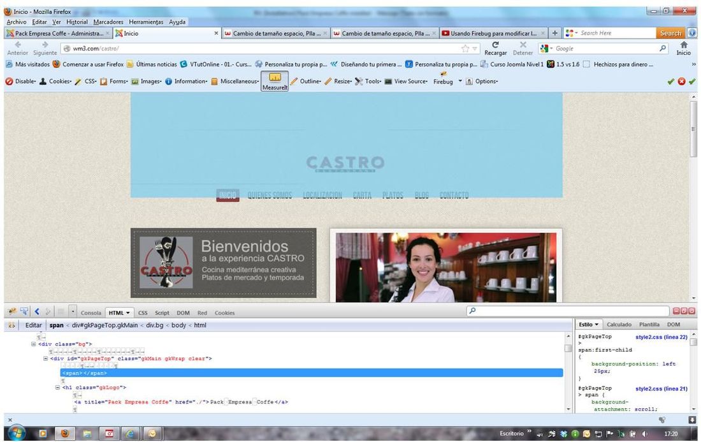Stop loading with Detener button
The height and width of the screenshot is (442, 701).
point(523,48)
